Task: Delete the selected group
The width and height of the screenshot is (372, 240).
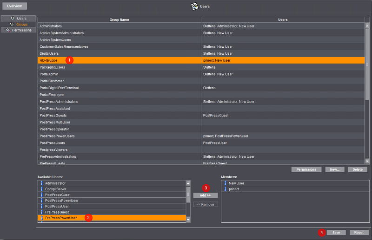Action: (x=358, y=169)
